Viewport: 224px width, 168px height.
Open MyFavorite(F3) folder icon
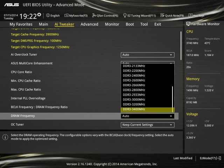point(66,15)
